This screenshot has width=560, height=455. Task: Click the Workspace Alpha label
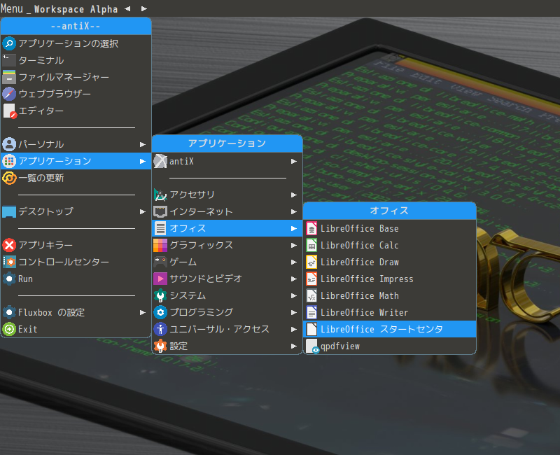click(76, 9)
